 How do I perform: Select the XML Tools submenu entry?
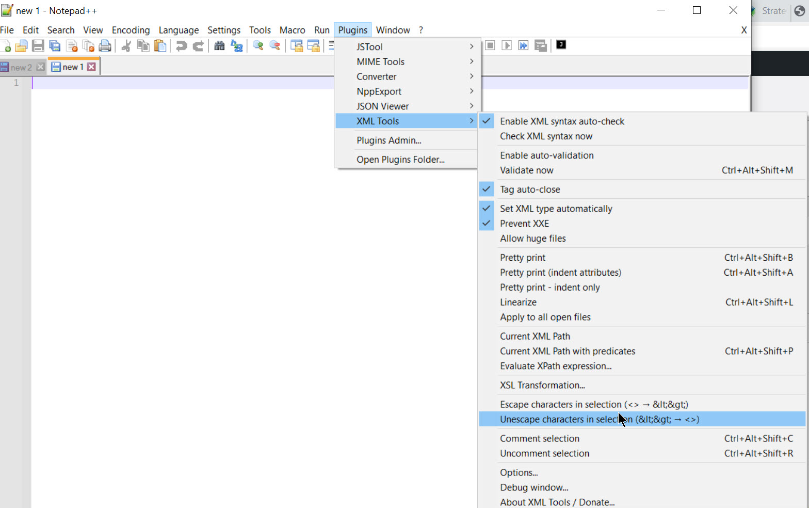point(406,121)
